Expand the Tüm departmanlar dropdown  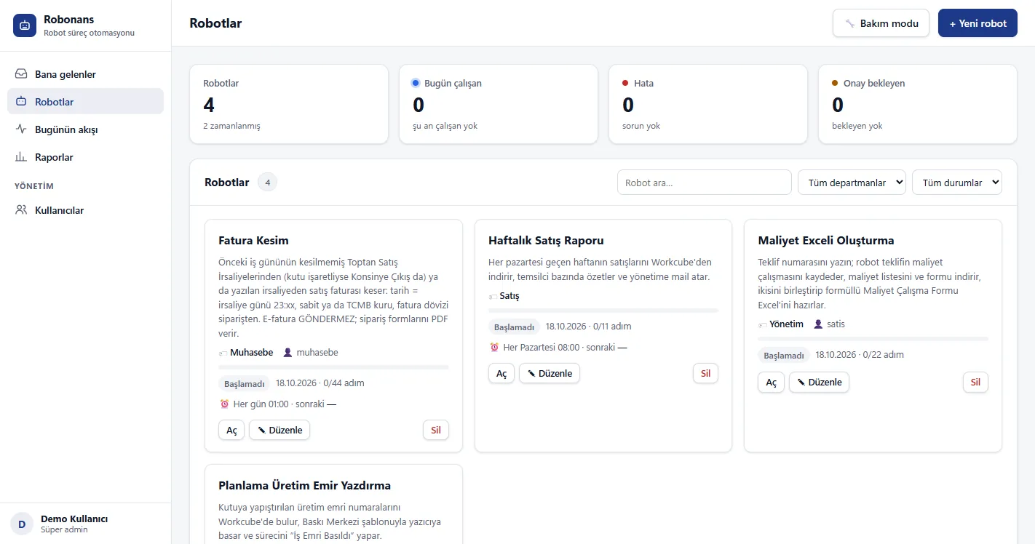(852, 183)
